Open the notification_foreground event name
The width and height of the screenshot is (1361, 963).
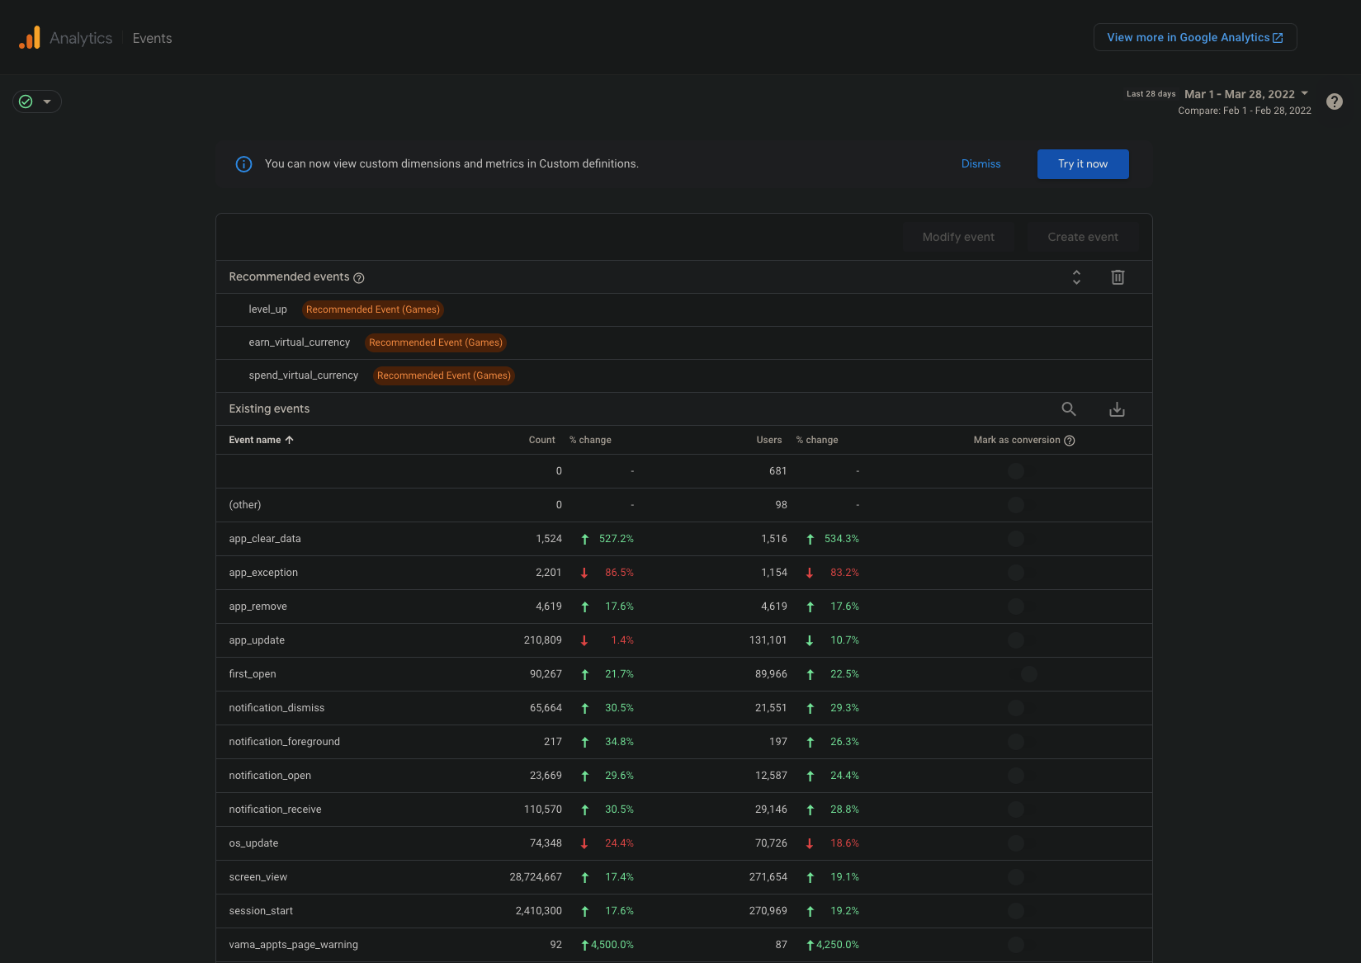point(284,742)
